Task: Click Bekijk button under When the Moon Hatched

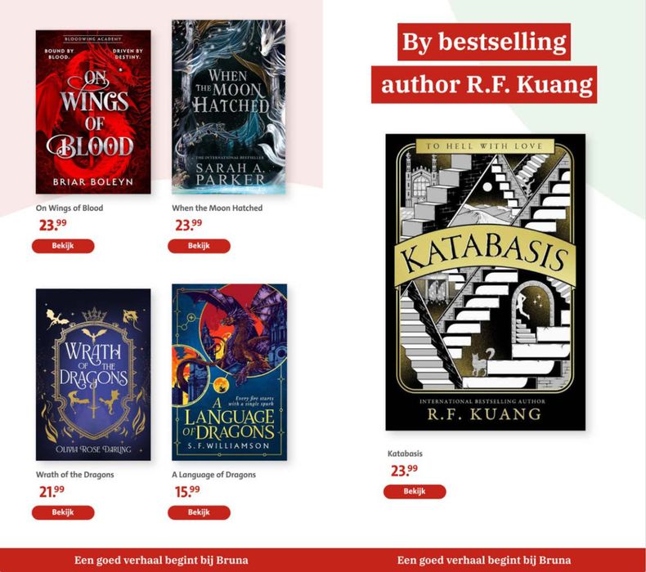Action: [199, 246]
